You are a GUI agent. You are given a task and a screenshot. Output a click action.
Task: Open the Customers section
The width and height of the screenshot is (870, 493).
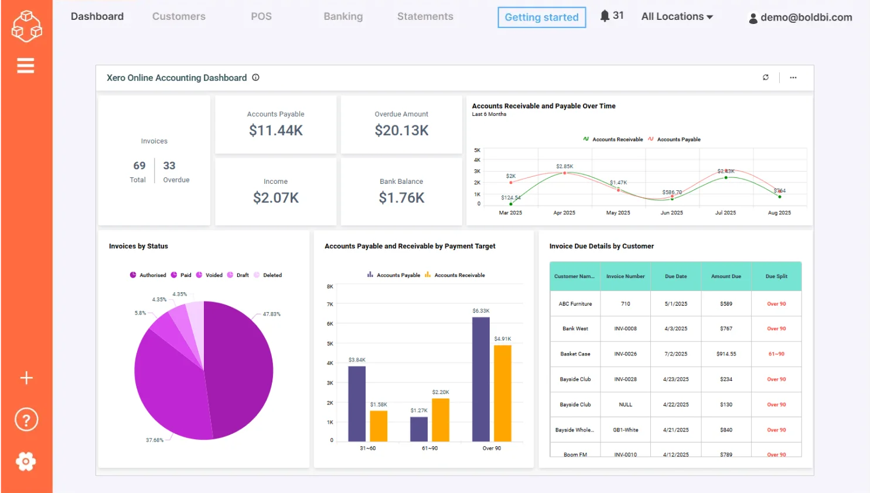pyautogui.click(x=179, y=16)
